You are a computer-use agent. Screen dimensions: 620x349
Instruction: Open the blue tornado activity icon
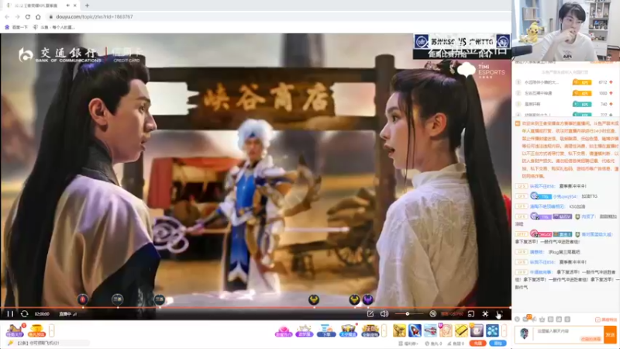click(326, 330)
